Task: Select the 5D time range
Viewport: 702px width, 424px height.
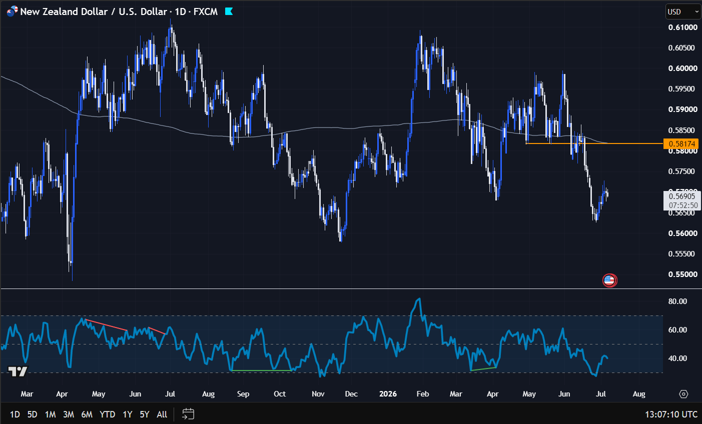Action: point(33,414)
